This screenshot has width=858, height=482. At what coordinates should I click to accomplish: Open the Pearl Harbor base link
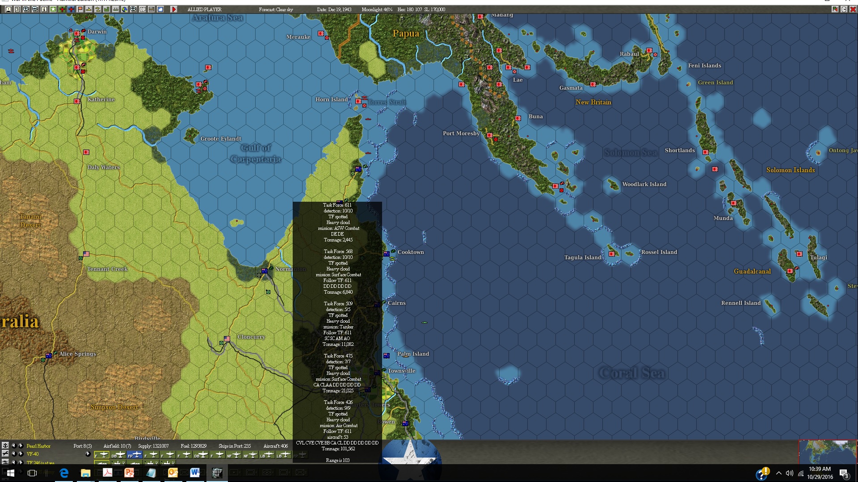click(38, 446)
